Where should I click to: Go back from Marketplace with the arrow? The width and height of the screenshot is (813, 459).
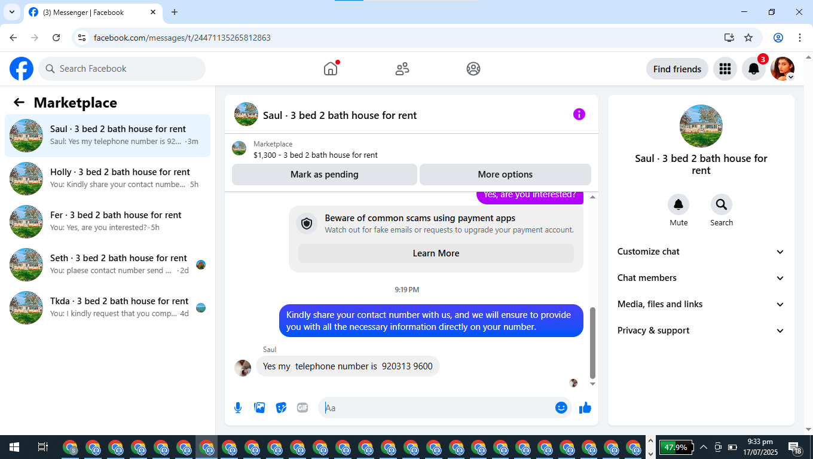tap(19, 102)
